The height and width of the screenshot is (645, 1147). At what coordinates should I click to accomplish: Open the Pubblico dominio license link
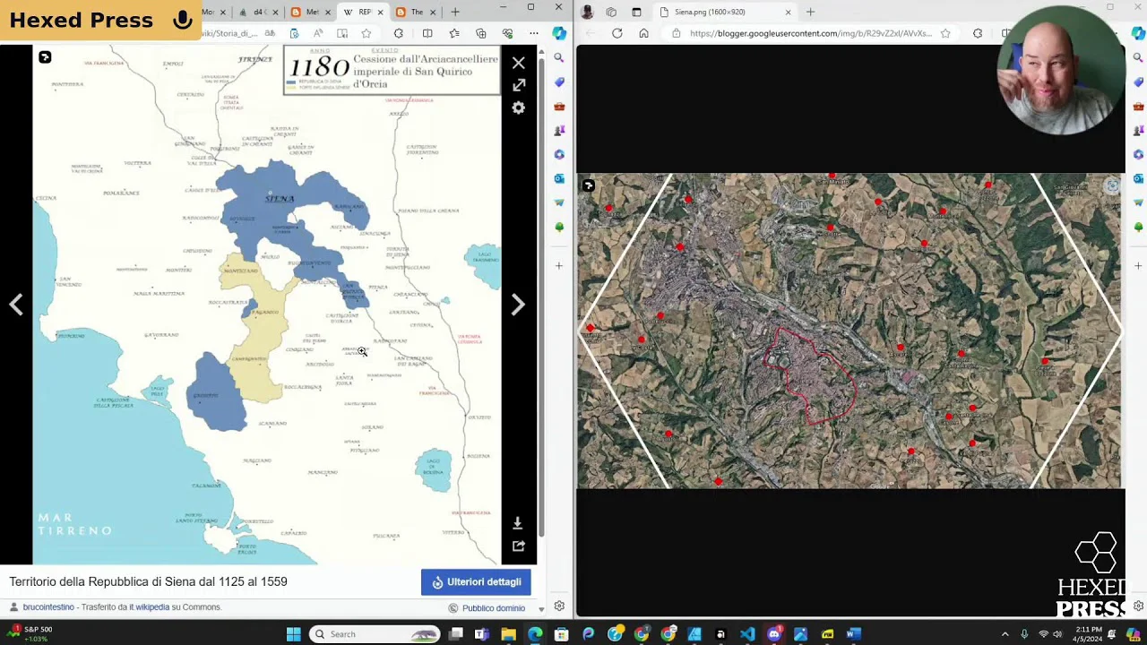[493, 608]
